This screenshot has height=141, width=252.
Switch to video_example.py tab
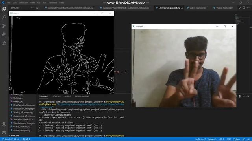click(196, 8)
